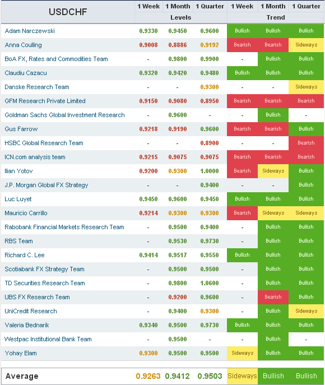Screen dimensions: 325x385
Task: Open Goldman Sachs Global Investment Research link
Action: pos(64,115)
